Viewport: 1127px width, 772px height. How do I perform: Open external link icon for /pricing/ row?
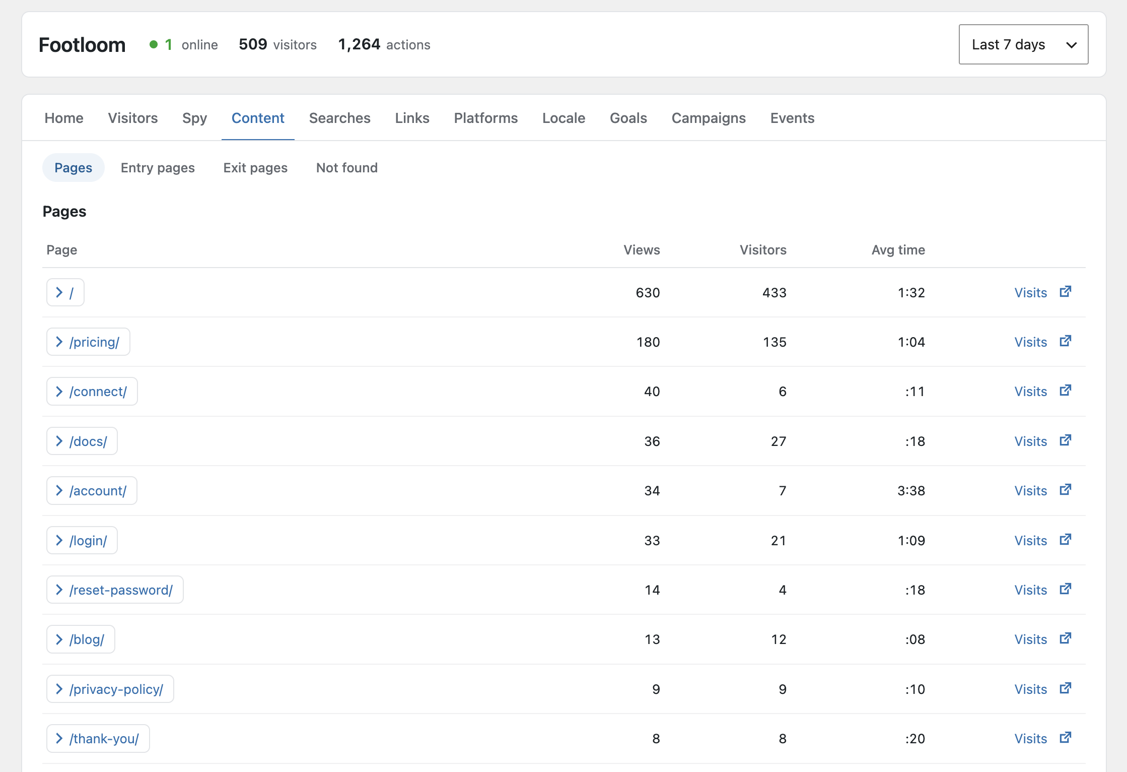(x=1066, y=341)
